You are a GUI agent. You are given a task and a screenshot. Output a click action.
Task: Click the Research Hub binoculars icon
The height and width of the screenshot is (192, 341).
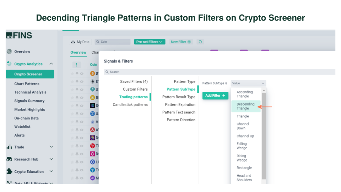(x=9, y=159)
